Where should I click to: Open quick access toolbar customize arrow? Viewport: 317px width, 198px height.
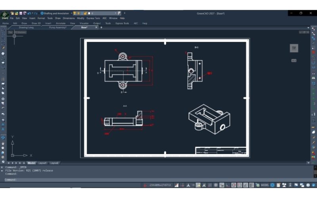(124, 13)
